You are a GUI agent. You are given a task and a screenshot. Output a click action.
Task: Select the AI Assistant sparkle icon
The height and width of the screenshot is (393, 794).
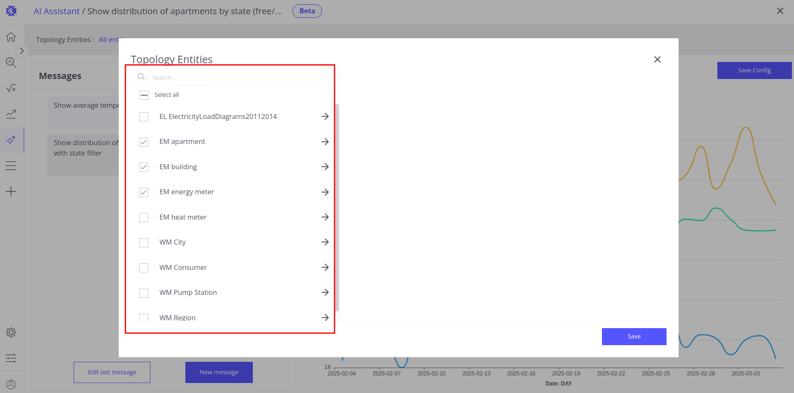tap(11, 140)
